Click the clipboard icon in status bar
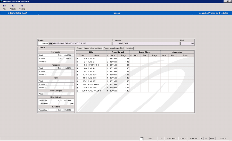The image size is (232, 141). (x=141, y=138)
